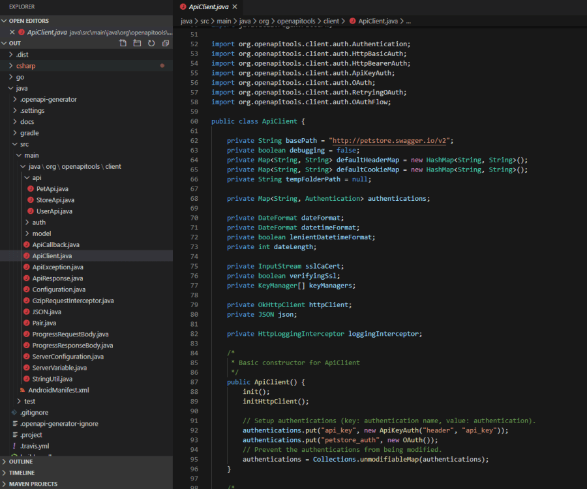Viewport: 587px width, 489px height.
Task: Click line number 87 in the gutter
Action: click(x=193, y=381)
